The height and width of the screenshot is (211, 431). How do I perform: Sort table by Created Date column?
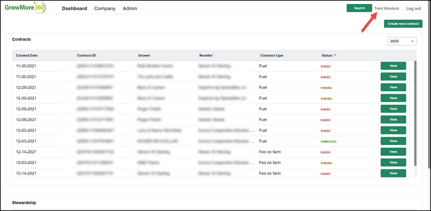(x=28, y=56)
